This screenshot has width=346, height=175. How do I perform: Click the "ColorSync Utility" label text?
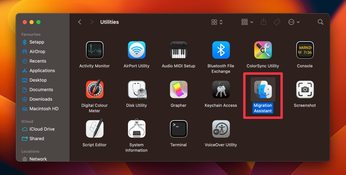point(263,66)
